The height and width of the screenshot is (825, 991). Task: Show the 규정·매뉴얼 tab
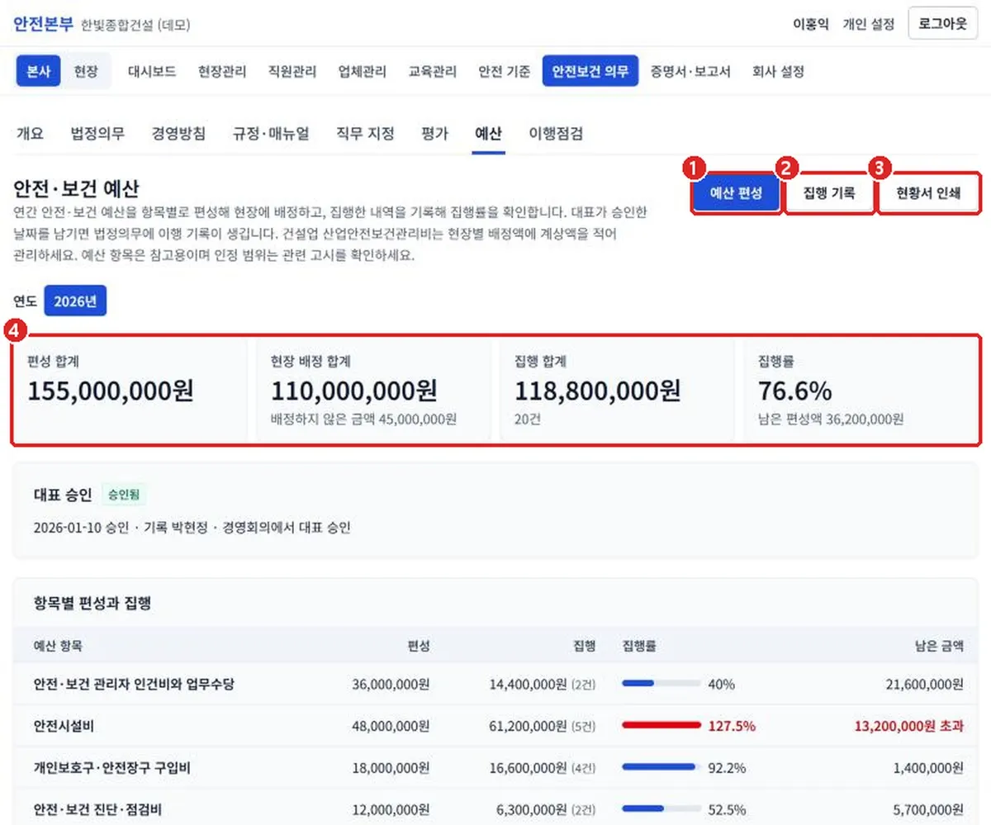pos(271,134)
